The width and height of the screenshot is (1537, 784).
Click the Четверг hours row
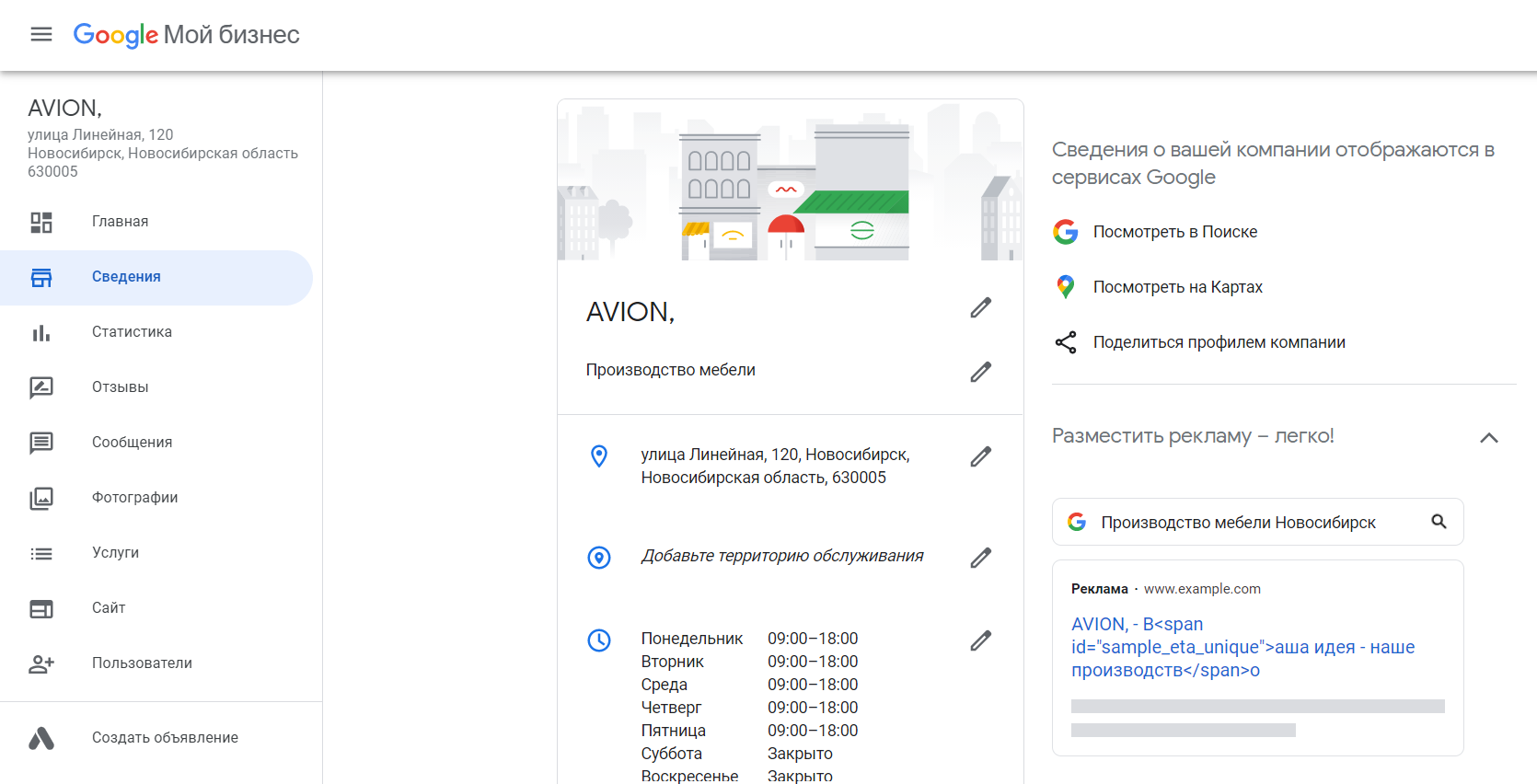point(749,708)
